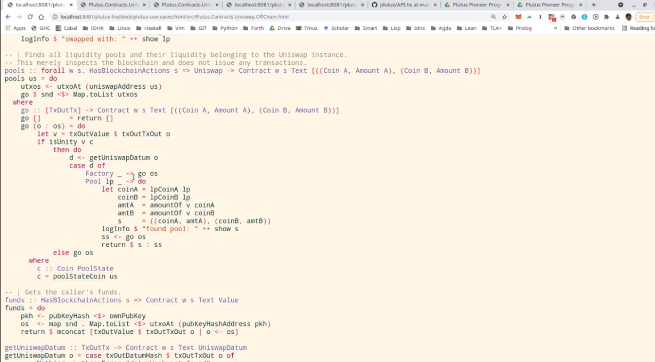The height and width of the screenshot is (362, 655).
Task: Open the Apps shortcut in bookmarks bar
Action: (x=15, y=28)
